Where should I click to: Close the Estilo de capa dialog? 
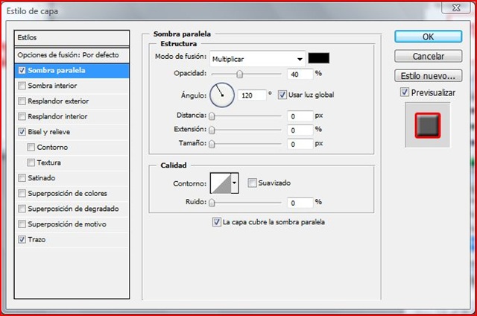point(456,7)
